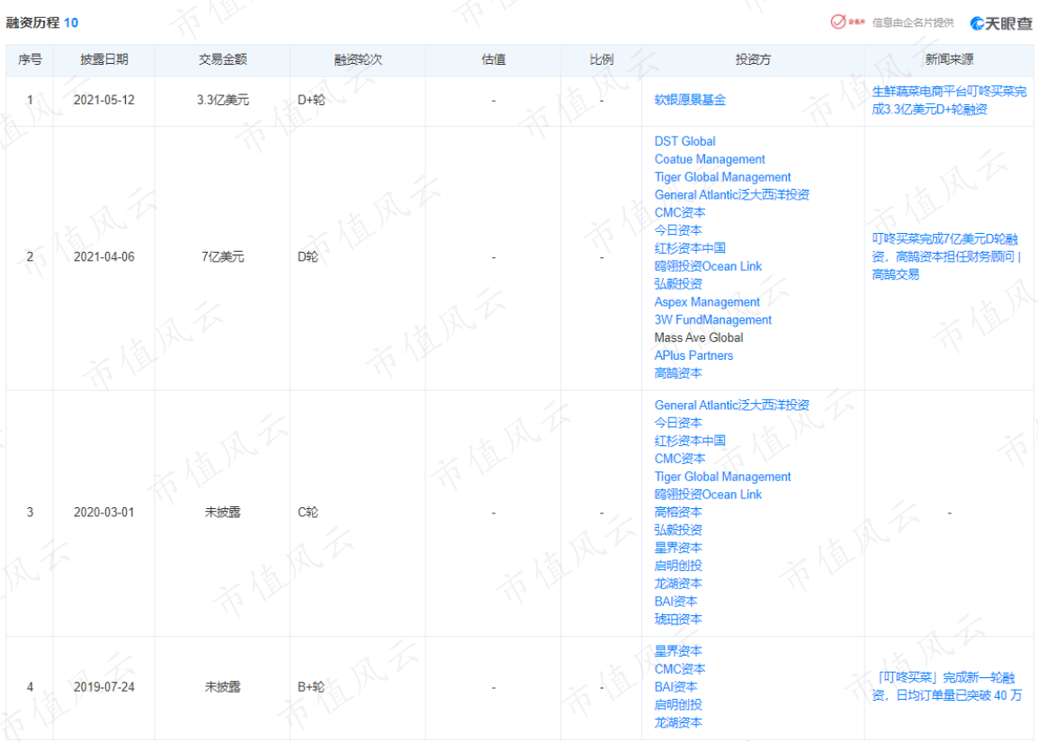Open the APlus Partners investor link
Screen dimensions: 1038x742
click(x=693, y=355)
